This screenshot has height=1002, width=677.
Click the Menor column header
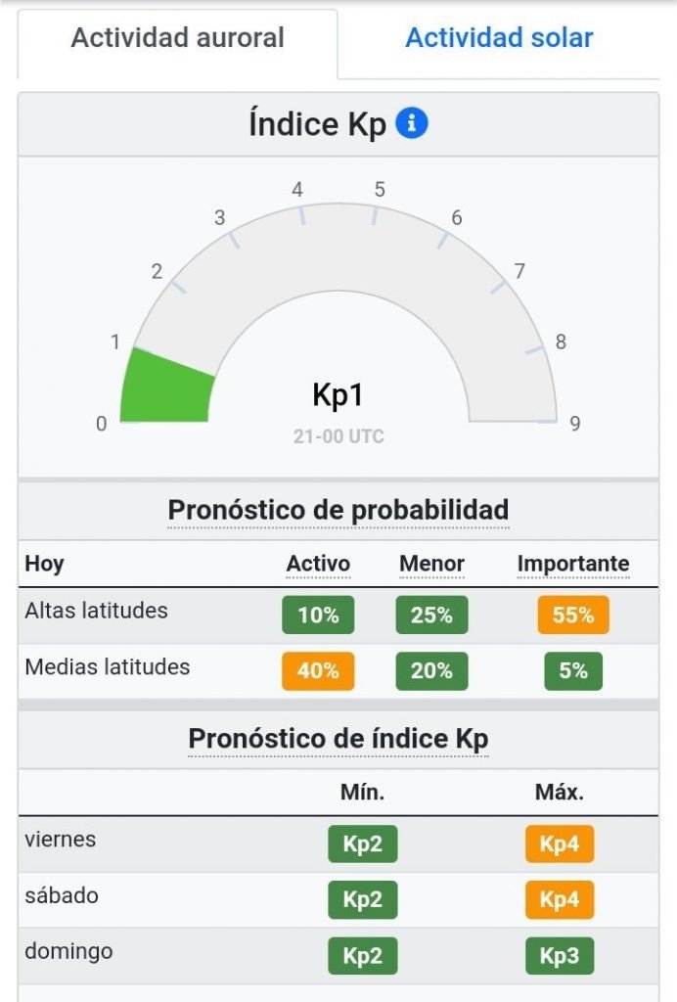click(x=431, y=564)
